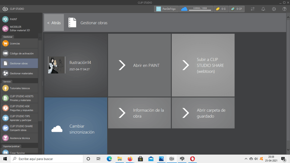Screen dimensions: 290x163
Task: Open Task View on the taskbar
Action: tap(98, 159)
